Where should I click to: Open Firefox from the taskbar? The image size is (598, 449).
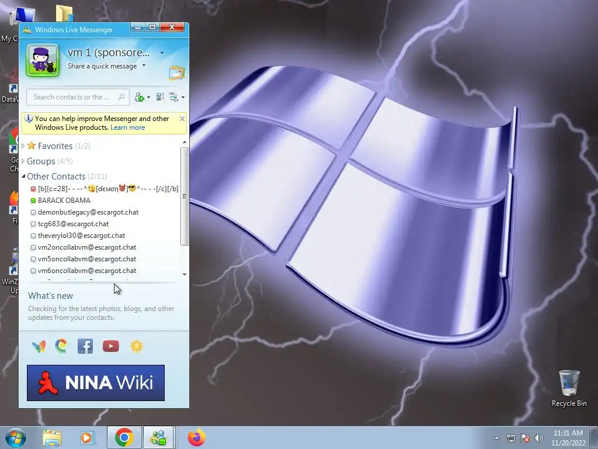(x=196, y=437)
